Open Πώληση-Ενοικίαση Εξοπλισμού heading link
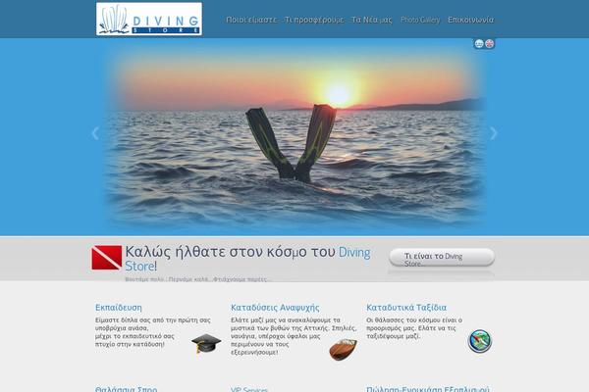Viewport: 589px width, 392px height. tap(428, 389)
